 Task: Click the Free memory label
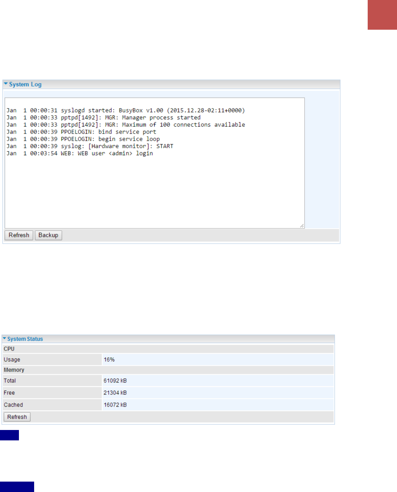point(9,393)
